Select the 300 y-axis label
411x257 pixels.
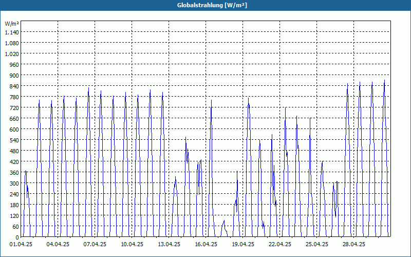pyautogui.click(x=14, y=183)
